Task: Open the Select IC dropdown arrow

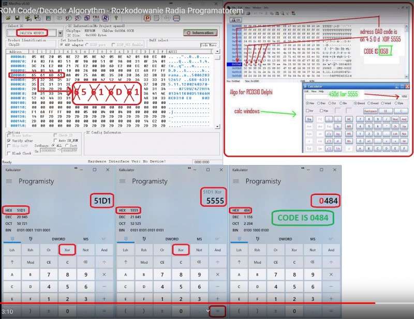Action: click(x=60, y=33)
